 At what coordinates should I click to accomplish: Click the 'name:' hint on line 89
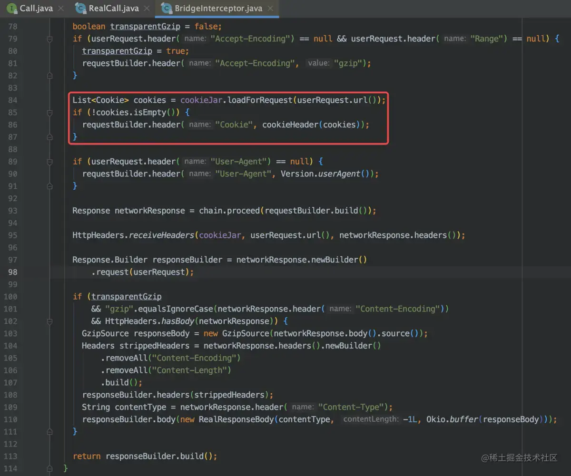click(x=196, y=162)
